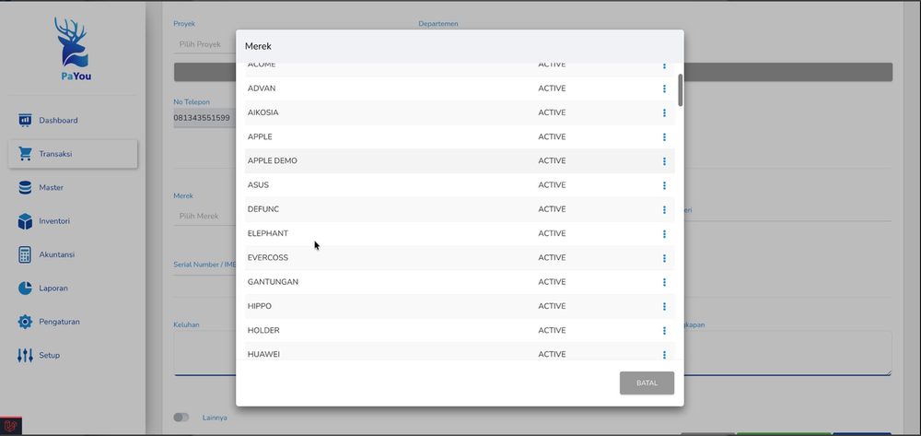921x436 pixels.
Task: Click the Akuntansi calculator icon
Action: (25, 255)
